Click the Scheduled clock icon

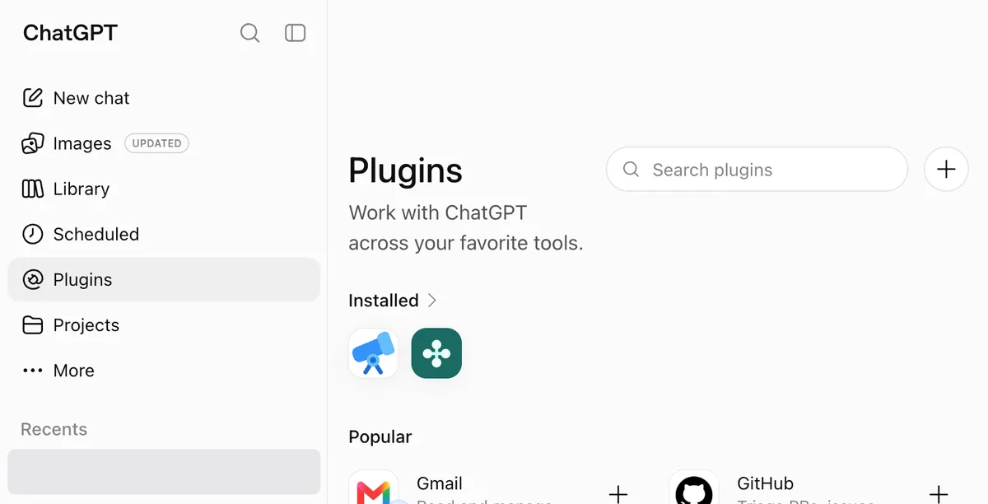click(32, 234)
